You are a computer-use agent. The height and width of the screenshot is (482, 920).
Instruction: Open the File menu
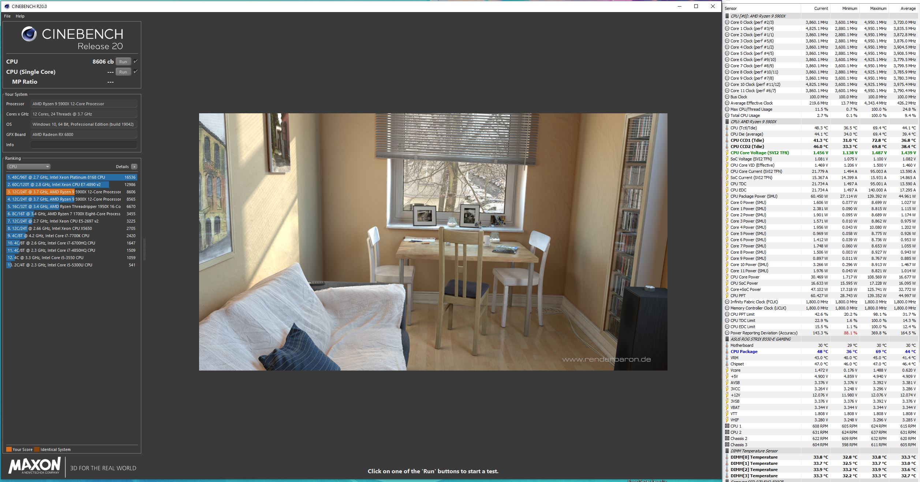coord(7,16)
